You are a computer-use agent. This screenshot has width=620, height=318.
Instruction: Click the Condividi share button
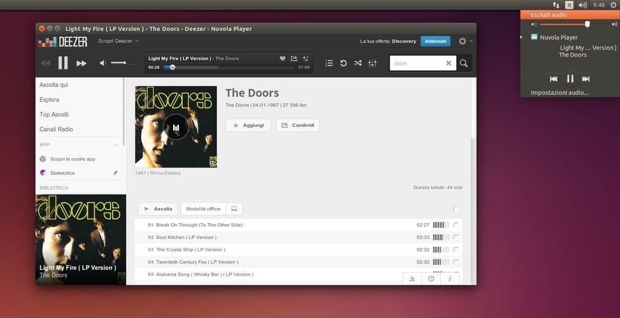(298, 125)
